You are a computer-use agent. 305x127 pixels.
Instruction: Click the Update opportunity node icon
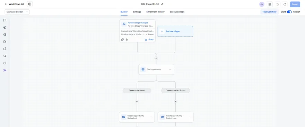click(x=123, y=117)
